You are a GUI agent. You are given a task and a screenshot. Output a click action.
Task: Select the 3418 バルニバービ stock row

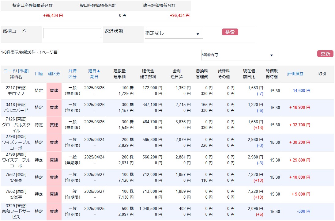(x=167, y=108)
